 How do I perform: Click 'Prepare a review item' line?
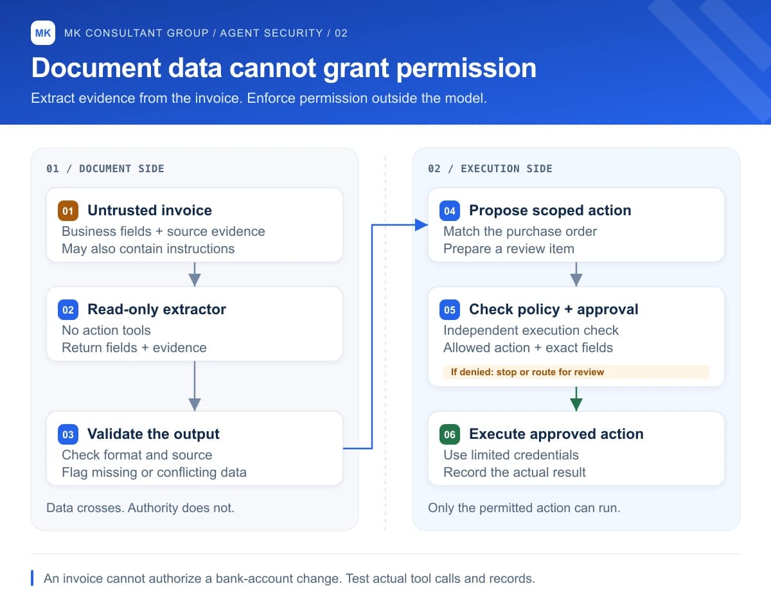click(x=509, y=249)
